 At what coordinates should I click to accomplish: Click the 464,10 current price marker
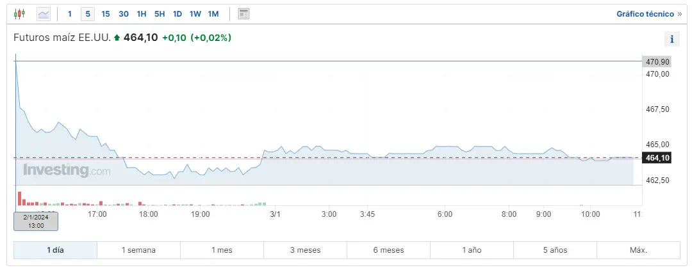[657, 158]
